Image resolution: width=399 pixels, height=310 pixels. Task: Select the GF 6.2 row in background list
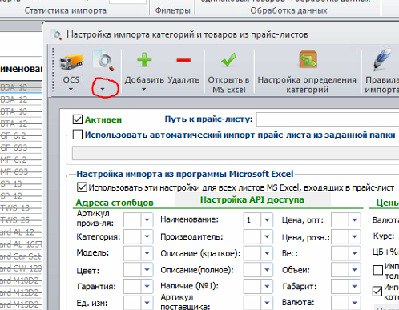click(21, 135)
